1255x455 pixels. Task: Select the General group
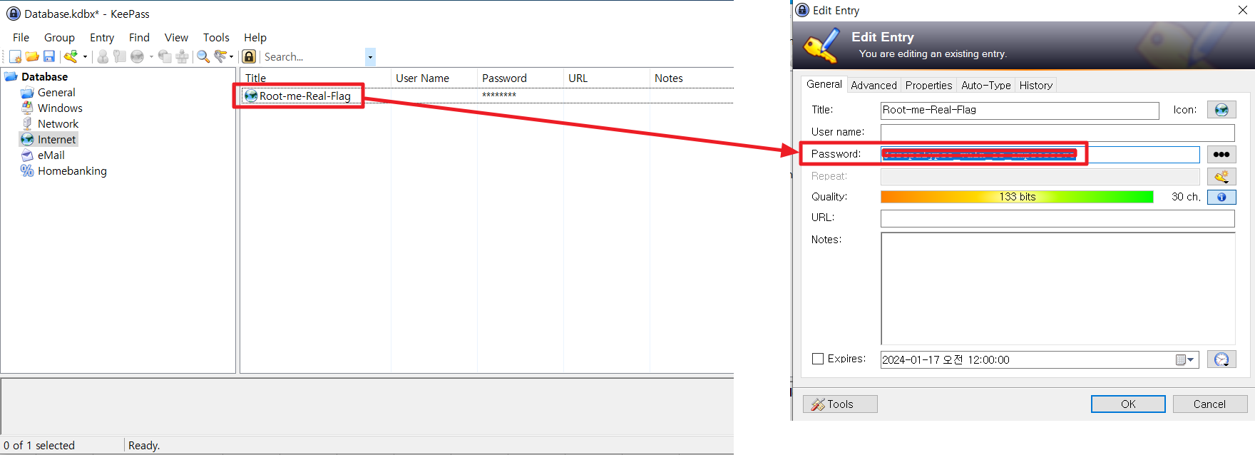tap(56, 93)
